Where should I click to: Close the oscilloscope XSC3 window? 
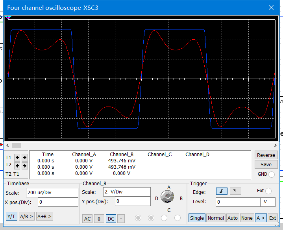point(271,7)
